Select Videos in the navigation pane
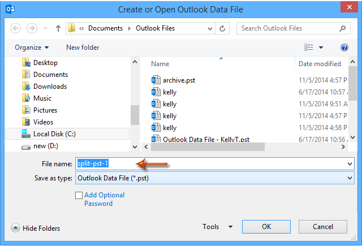This screenshot has height=246, width=362. coord(43,122)
